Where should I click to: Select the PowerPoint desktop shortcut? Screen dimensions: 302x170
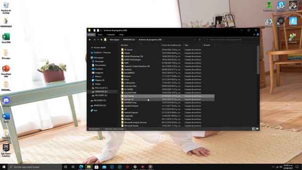point(6,71)
